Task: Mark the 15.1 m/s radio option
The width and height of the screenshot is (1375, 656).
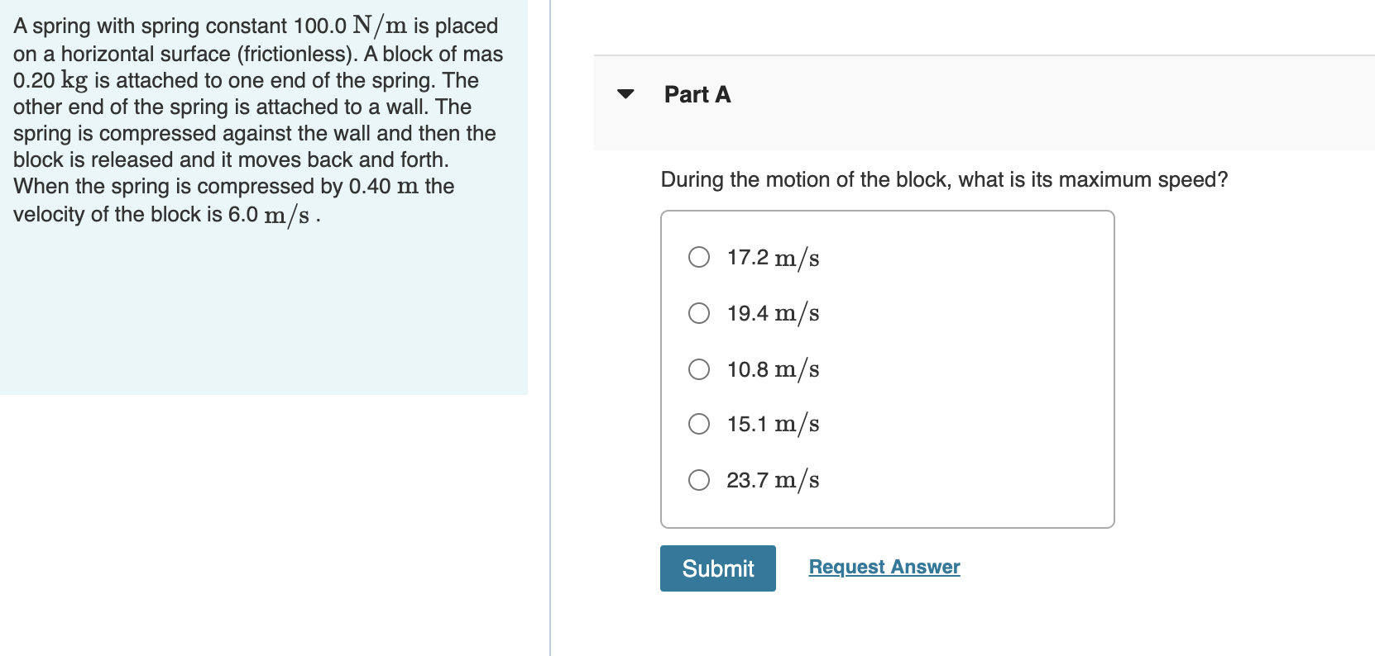Action: 699,424
